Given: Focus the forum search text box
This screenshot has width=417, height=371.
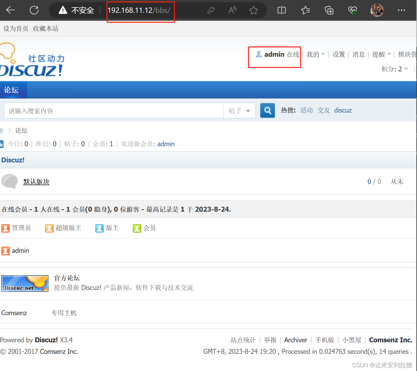Looking at the screenshot, I should pyautogui.click(x=114, y=111).
